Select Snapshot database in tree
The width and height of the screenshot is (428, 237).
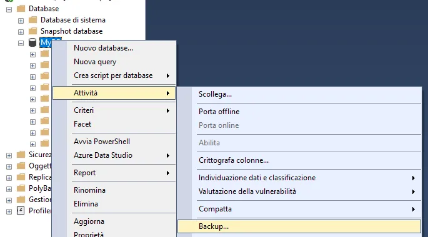click(71, 31)
